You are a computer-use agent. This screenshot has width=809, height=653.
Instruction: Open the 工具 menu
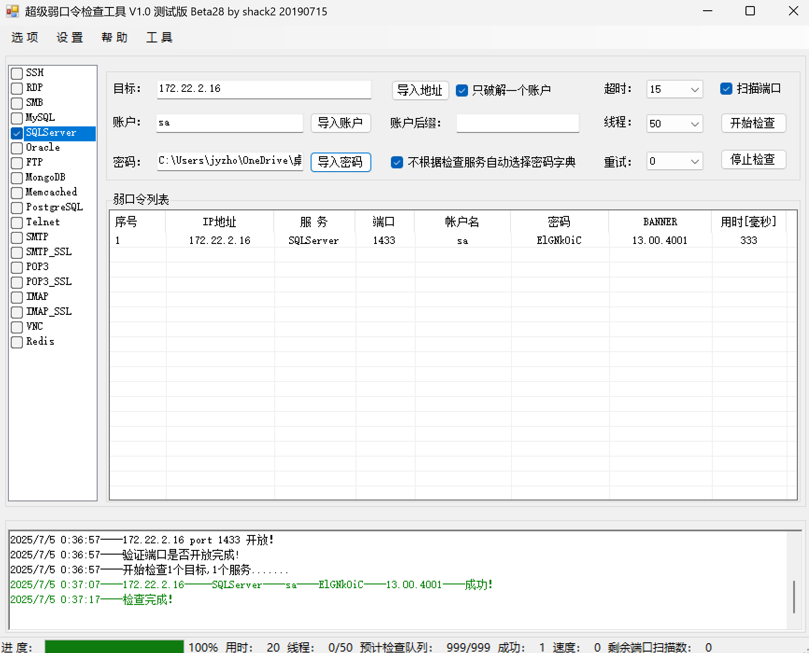(x=159, y=37)
